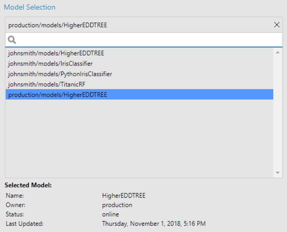
Task: Click the HigherEDDTREE value beside Name
Action: click(124, 196)
